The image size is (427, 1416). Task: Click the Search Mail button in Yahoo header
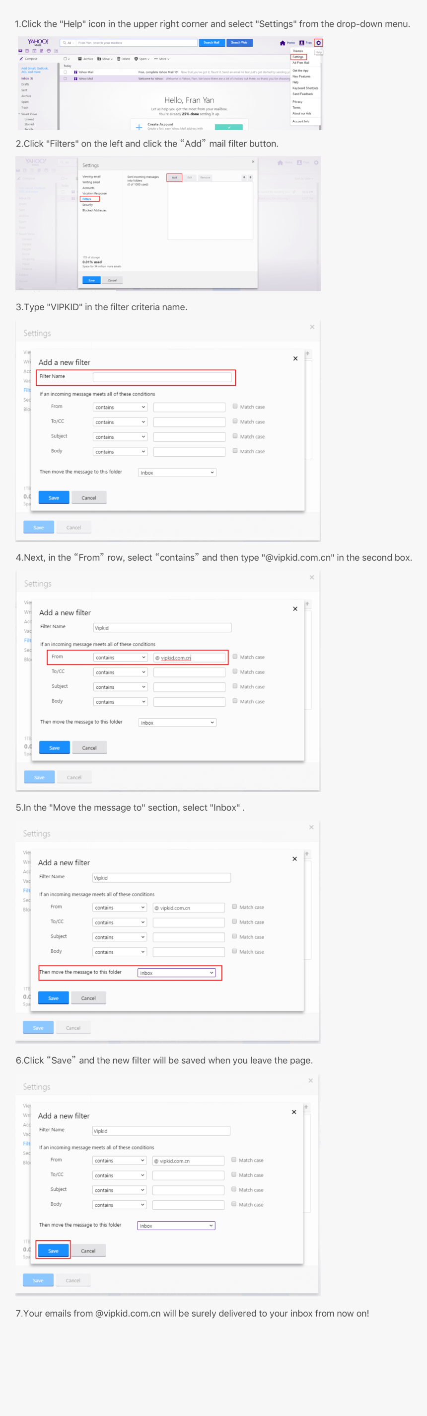pos(212,42)
